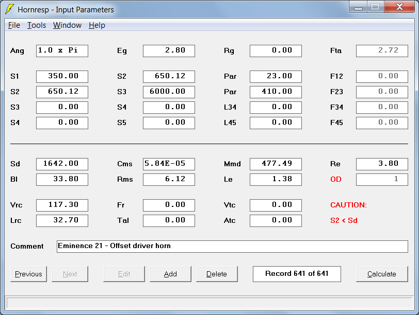
Task: Click the Vrc label
Action: click(x=17, y=205)
